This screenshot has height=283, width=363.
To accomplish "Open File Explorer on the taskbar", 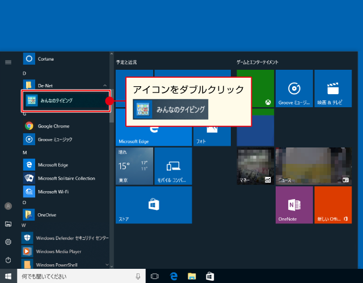I will [x=192, y=276].
